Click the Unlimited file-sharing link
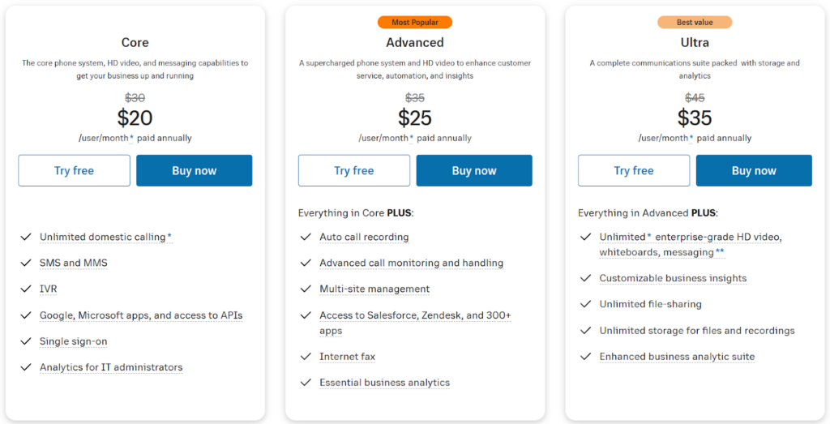The image size is (830, 424). point(650,304)
